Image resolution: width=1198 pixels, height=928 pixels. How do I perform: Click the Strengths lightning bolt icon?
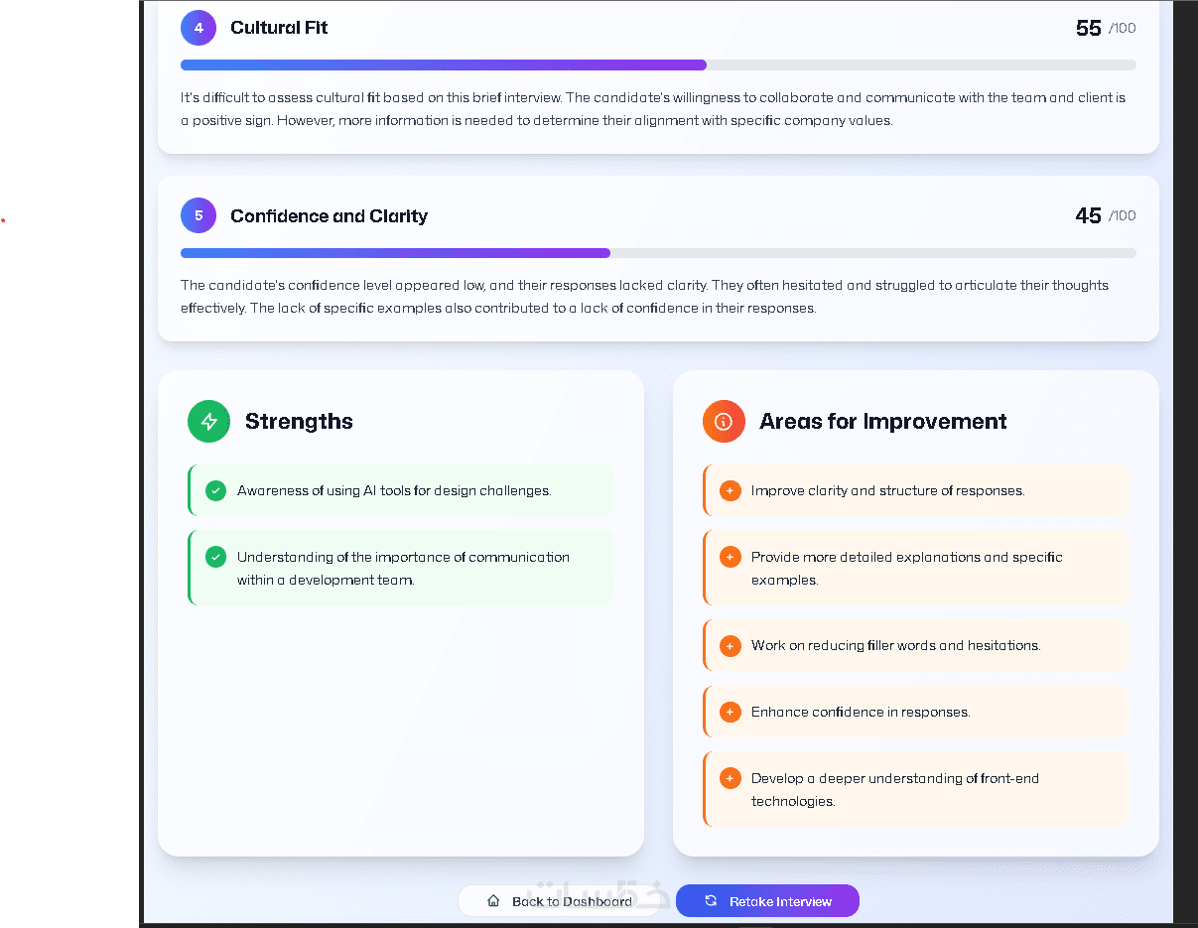(x=208, y=422)
